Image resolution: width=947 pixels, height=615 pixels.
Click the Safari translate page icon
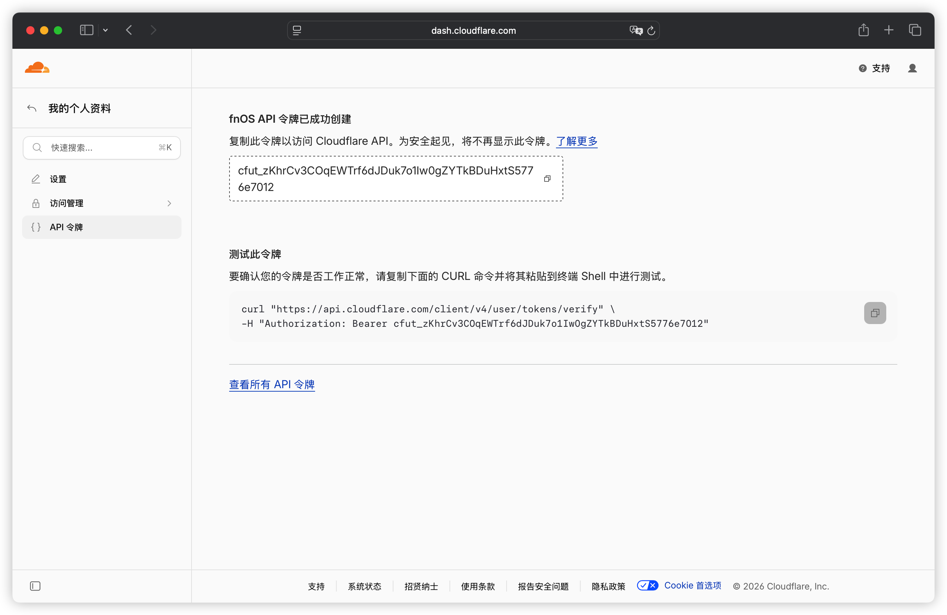[635, 30]
